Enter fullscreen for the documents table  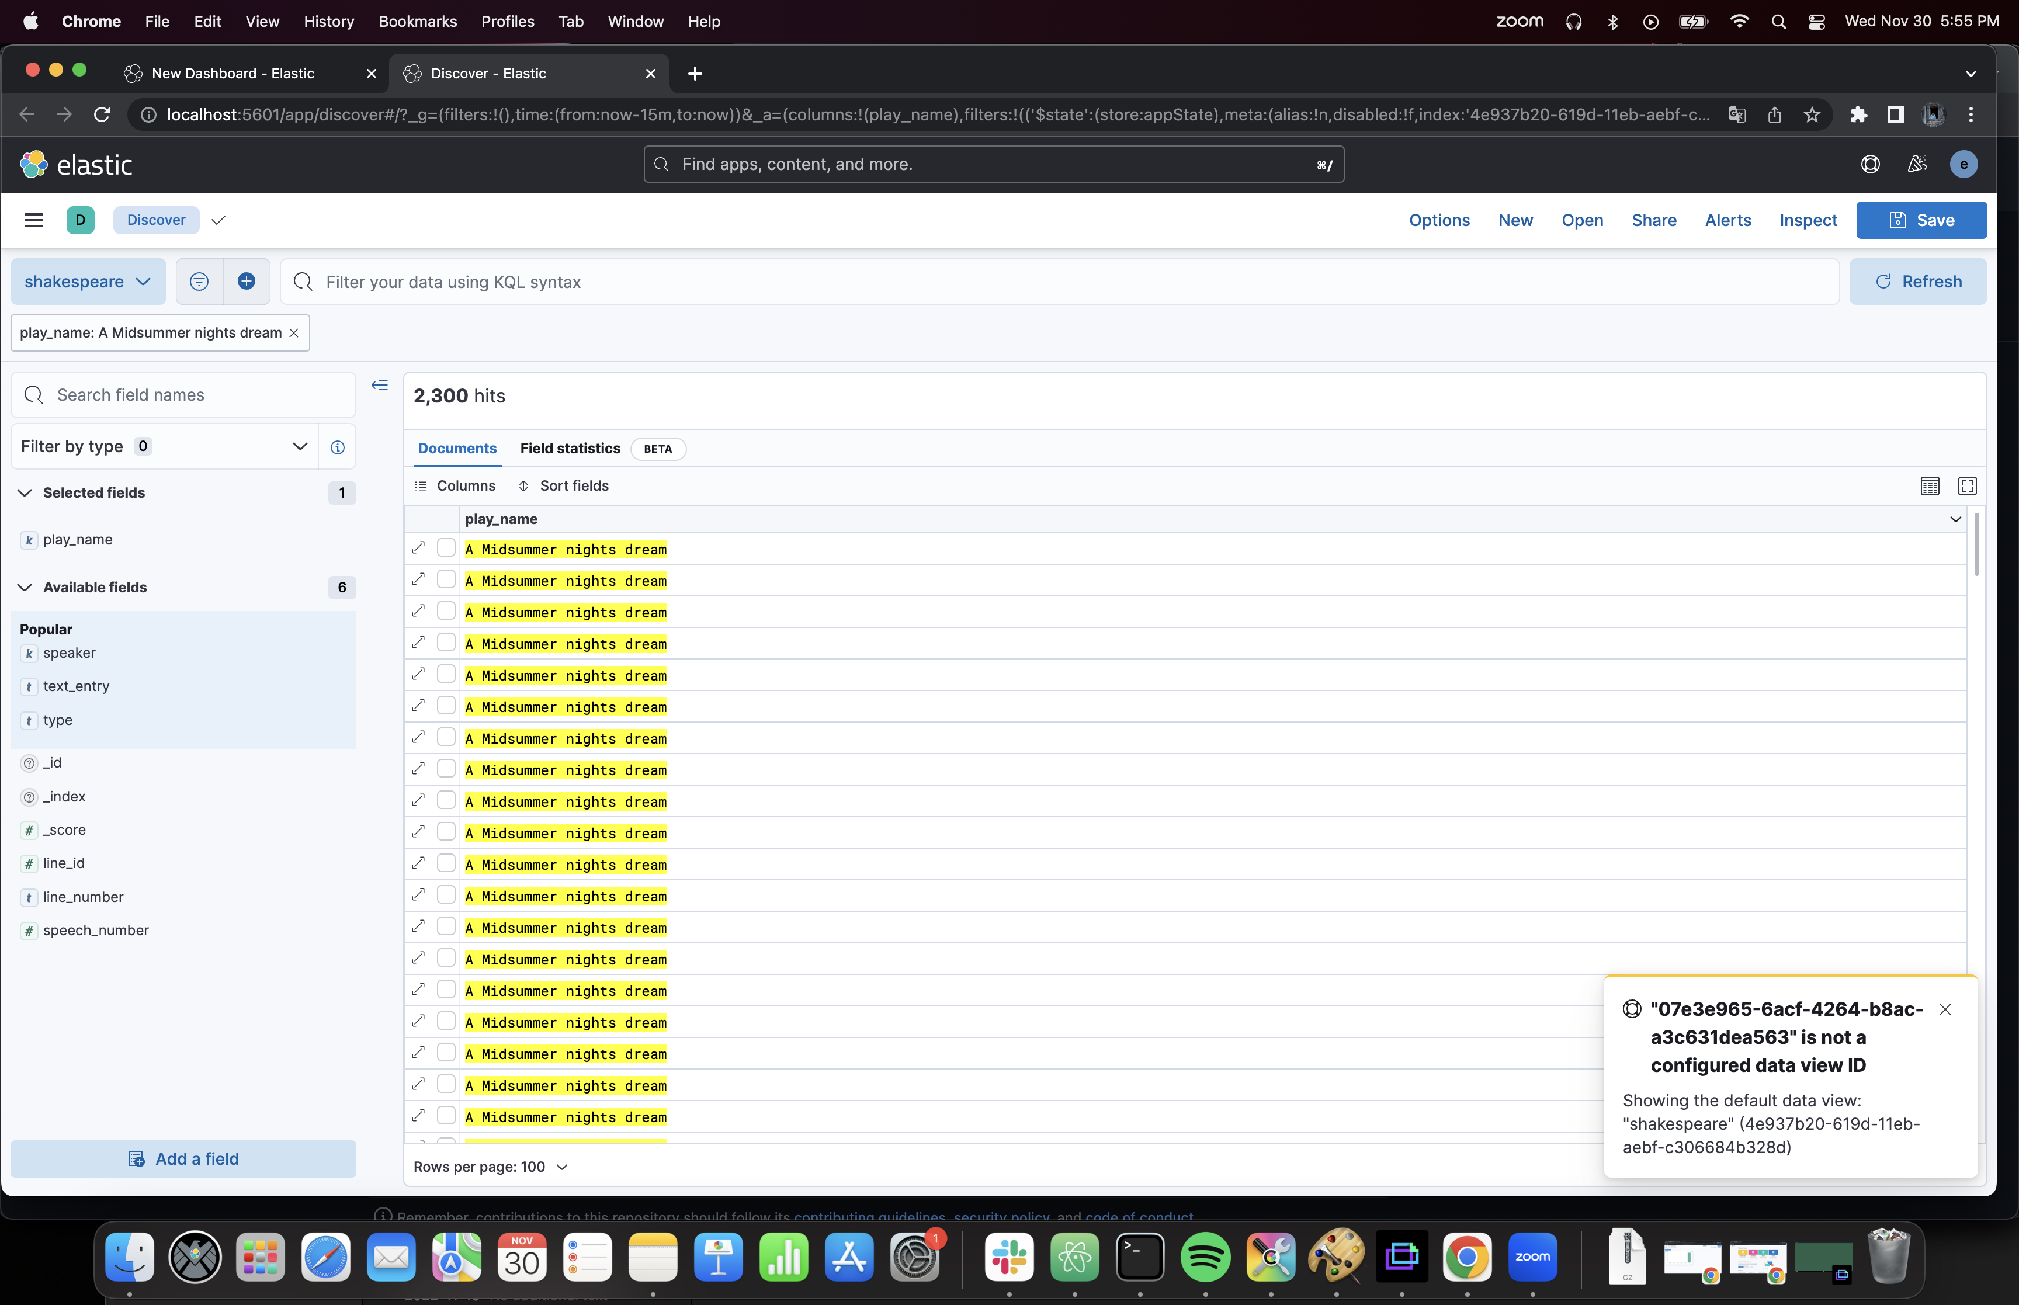click(x=1968, y=485)
